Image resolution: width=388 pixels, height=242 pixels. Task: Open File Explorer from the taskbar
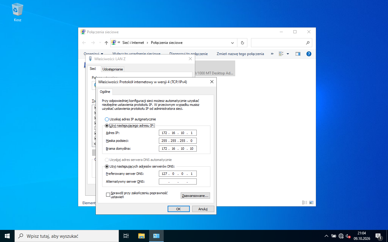coord(141,236)
